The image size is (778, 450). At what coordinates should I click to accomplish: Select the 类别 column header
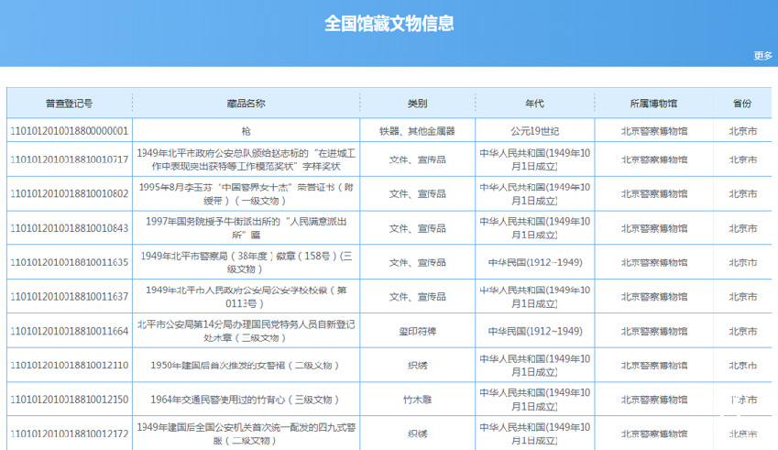417,104
